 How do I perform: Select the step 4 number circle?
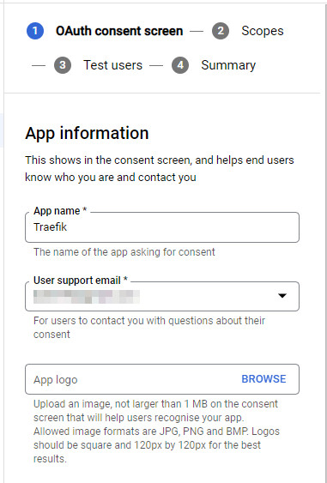(x=180, y=65)
